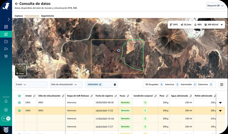
Task: Click the date filter input field
Action: coord(101,84)
